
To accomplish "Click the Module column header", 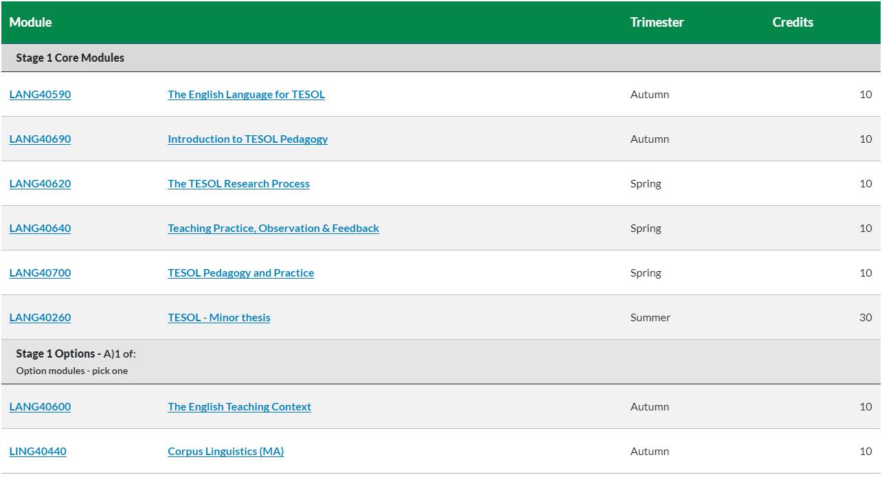I will tap(30, 23).
